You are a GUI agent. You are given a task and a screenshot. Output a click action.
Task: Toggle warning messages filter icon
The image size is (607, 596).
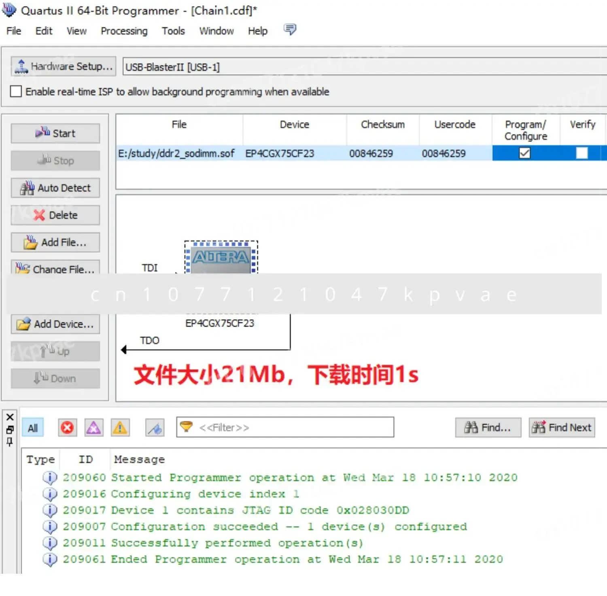120,428
